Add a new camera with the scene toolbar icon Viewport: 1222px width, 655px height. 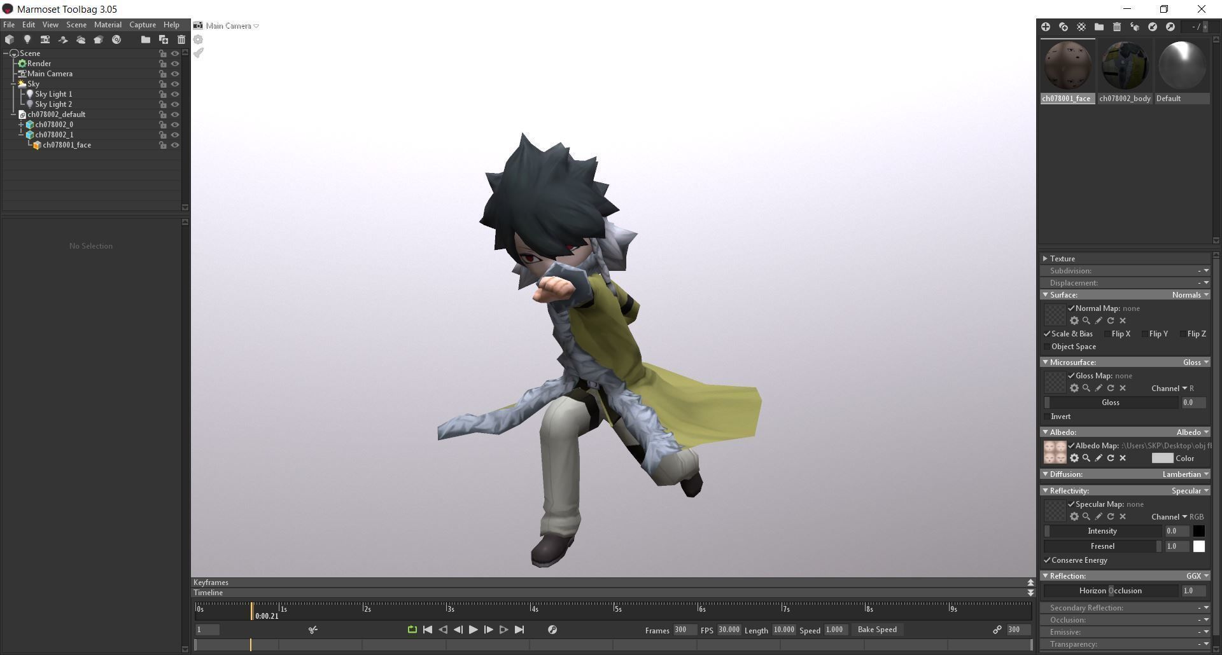(x=45, y=39)
